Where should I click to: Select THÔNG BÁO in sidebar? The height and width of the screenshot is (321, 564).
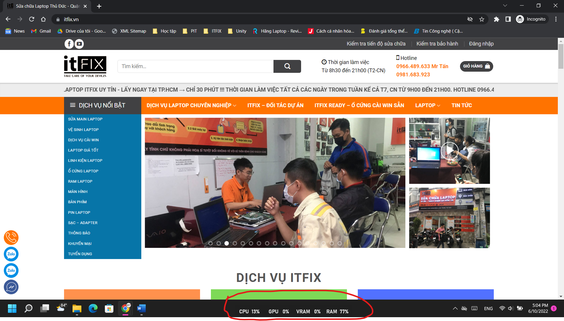tap(79, 233)
